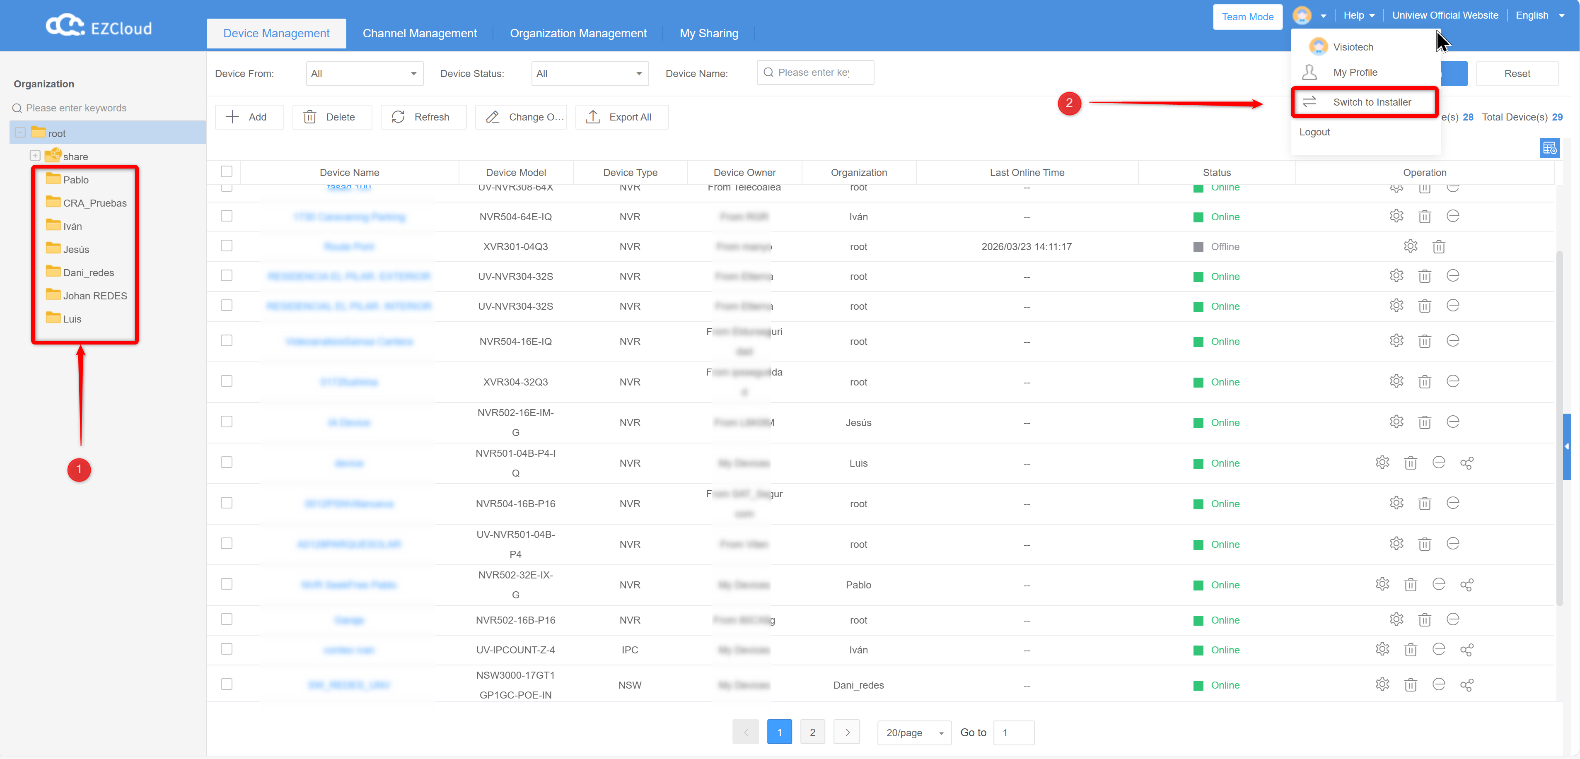Viewport: 1580px width, 759px height.
Task: Click circled minus icon on NVR504-64E-IQ row
Action: point(1452,217)
